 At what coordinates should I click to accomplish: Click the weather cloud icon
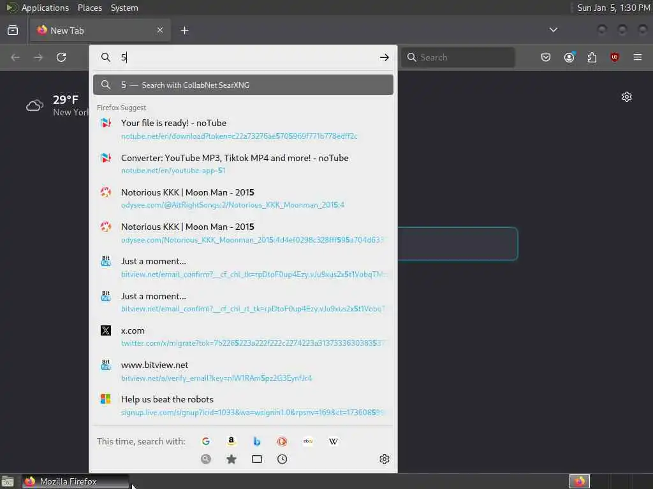[34, 106]
